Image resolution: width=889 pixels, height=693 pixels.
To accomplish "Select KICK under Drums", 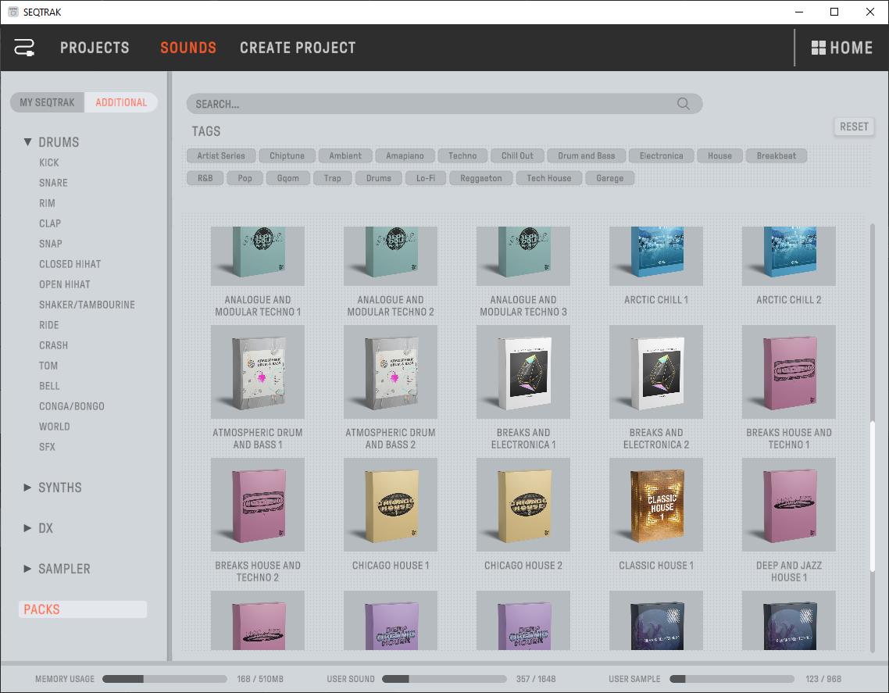I will point(48,163).
